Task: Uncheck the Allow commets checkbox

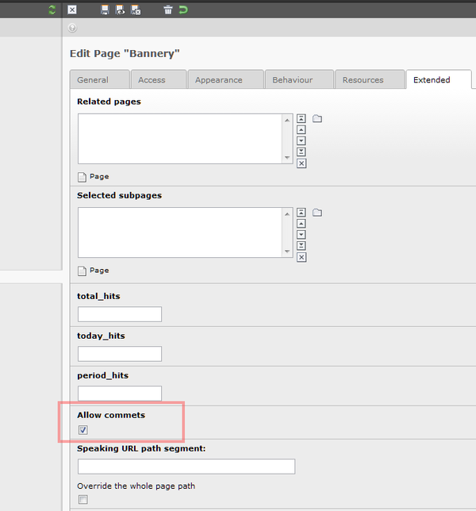Action: [83, 430]
